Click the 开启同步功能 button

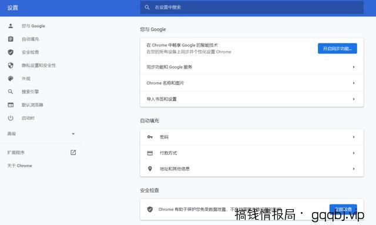(x=337, y=48)
